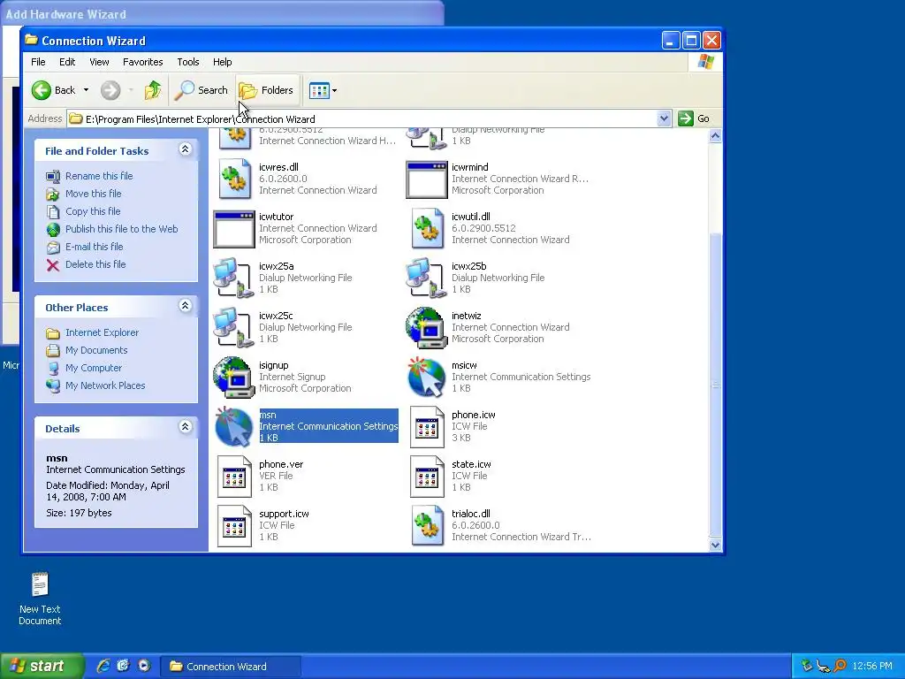Toggle the Folders pane button
Viewport: 905px width, 679px height.
click(267, 90)
